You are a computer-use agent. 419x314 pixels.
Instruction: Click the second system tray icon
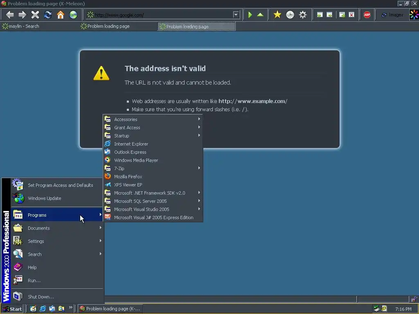tap(384, 309)
